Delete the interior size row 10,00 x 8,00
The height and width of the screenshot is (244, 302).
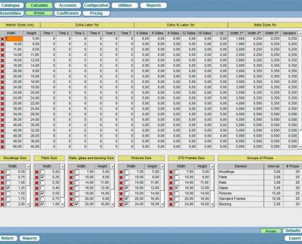tap(2, 44)
